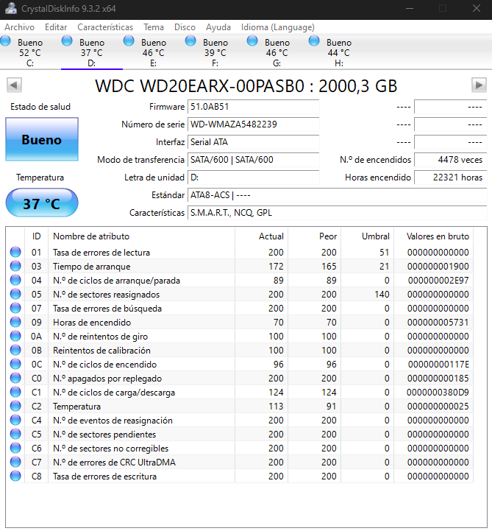The image size is (492, 531).
Task: Select raw value 000000002E97
Action: coord(438,281)
